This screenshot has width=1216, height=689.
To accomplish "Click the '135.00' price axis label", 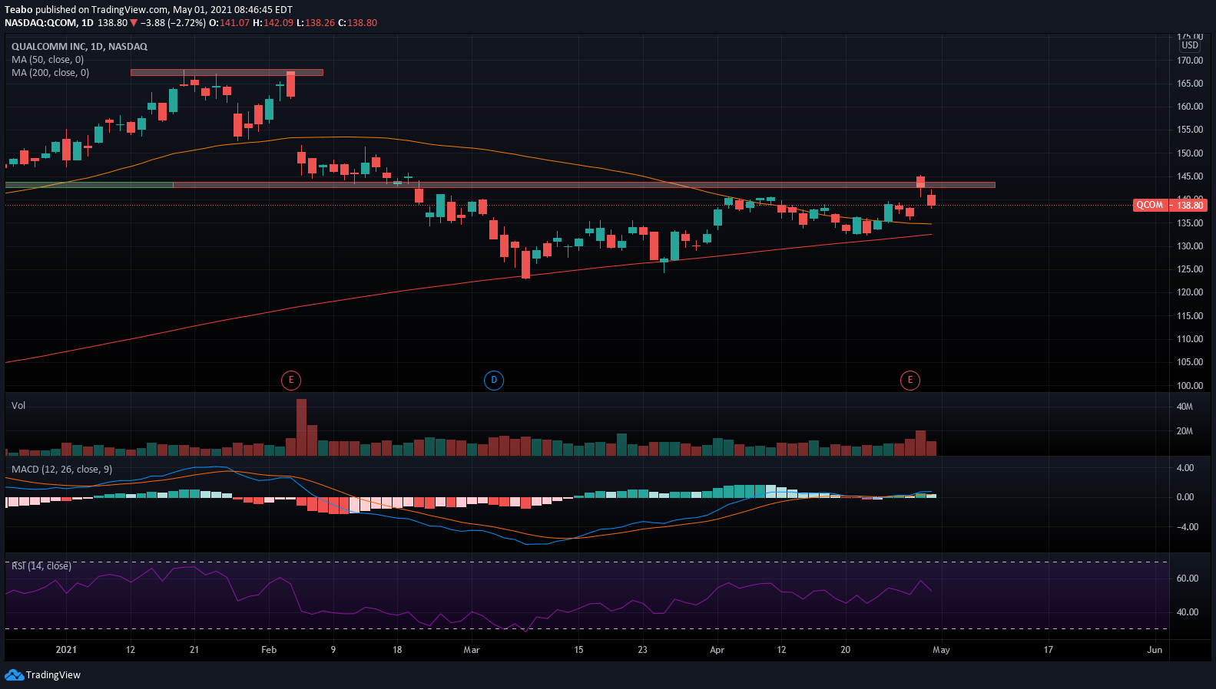I will tap(1190, 223).
